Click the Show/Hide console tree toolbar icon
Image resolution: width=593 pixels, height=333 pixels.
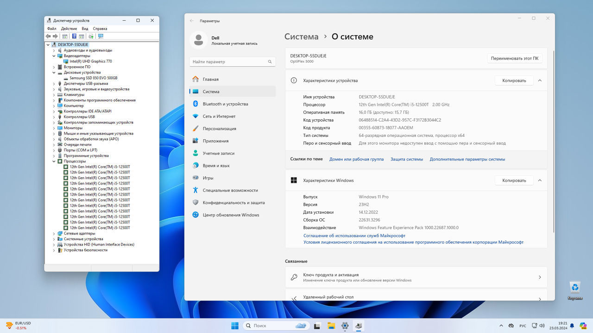(65, 36)
